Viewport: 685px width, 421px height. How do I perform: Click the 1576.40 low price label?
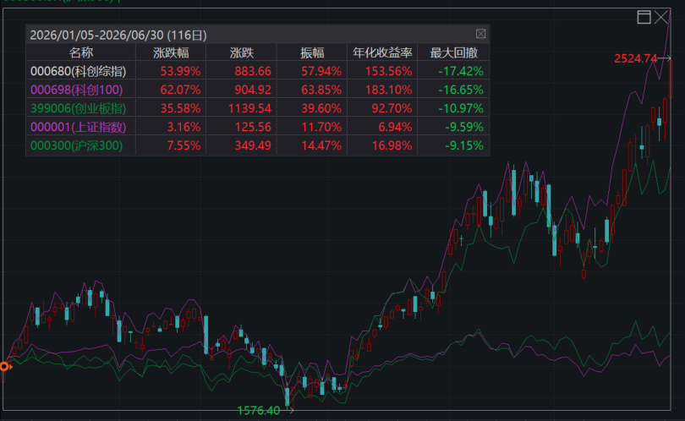pyautogui.click(x=258, y=410)
